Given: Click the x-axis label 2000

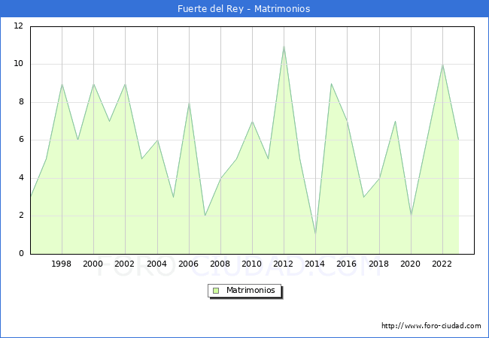Looking at the screenshot, I should point(93,264).
